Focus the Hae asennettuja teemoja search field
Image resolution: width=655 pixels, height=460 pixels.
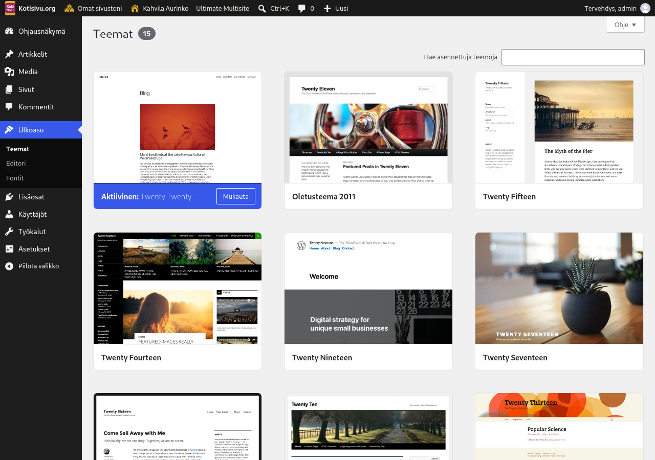click(573, 57)
